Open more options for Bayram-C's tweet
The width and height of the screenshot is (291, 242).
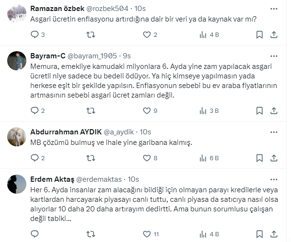274,56
